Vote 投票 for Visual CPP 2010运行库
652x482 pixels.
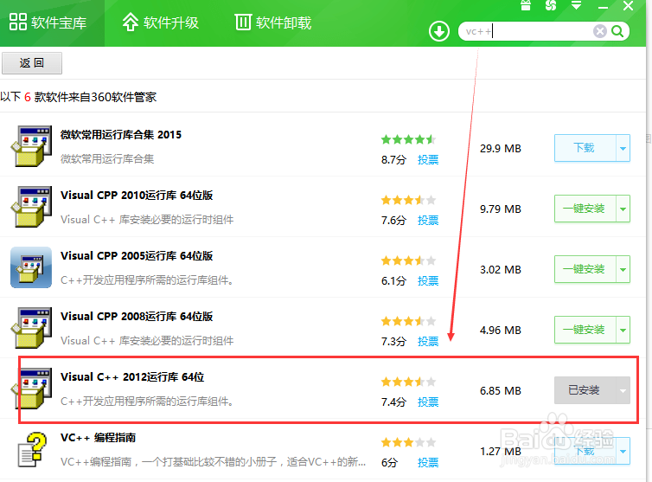[428, 220]
